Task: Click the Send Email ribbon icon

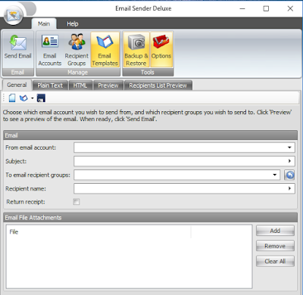Action: [x=17, y=50]
